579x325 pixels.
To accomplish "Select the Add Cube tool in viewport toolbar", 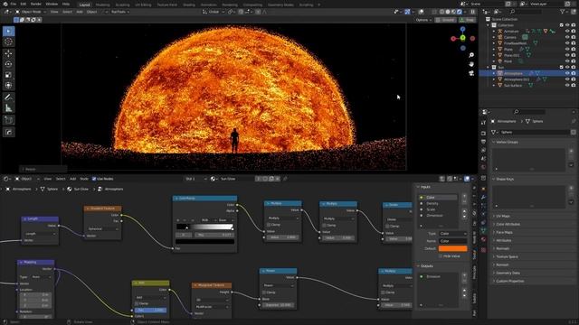I will tap(8, 120).
